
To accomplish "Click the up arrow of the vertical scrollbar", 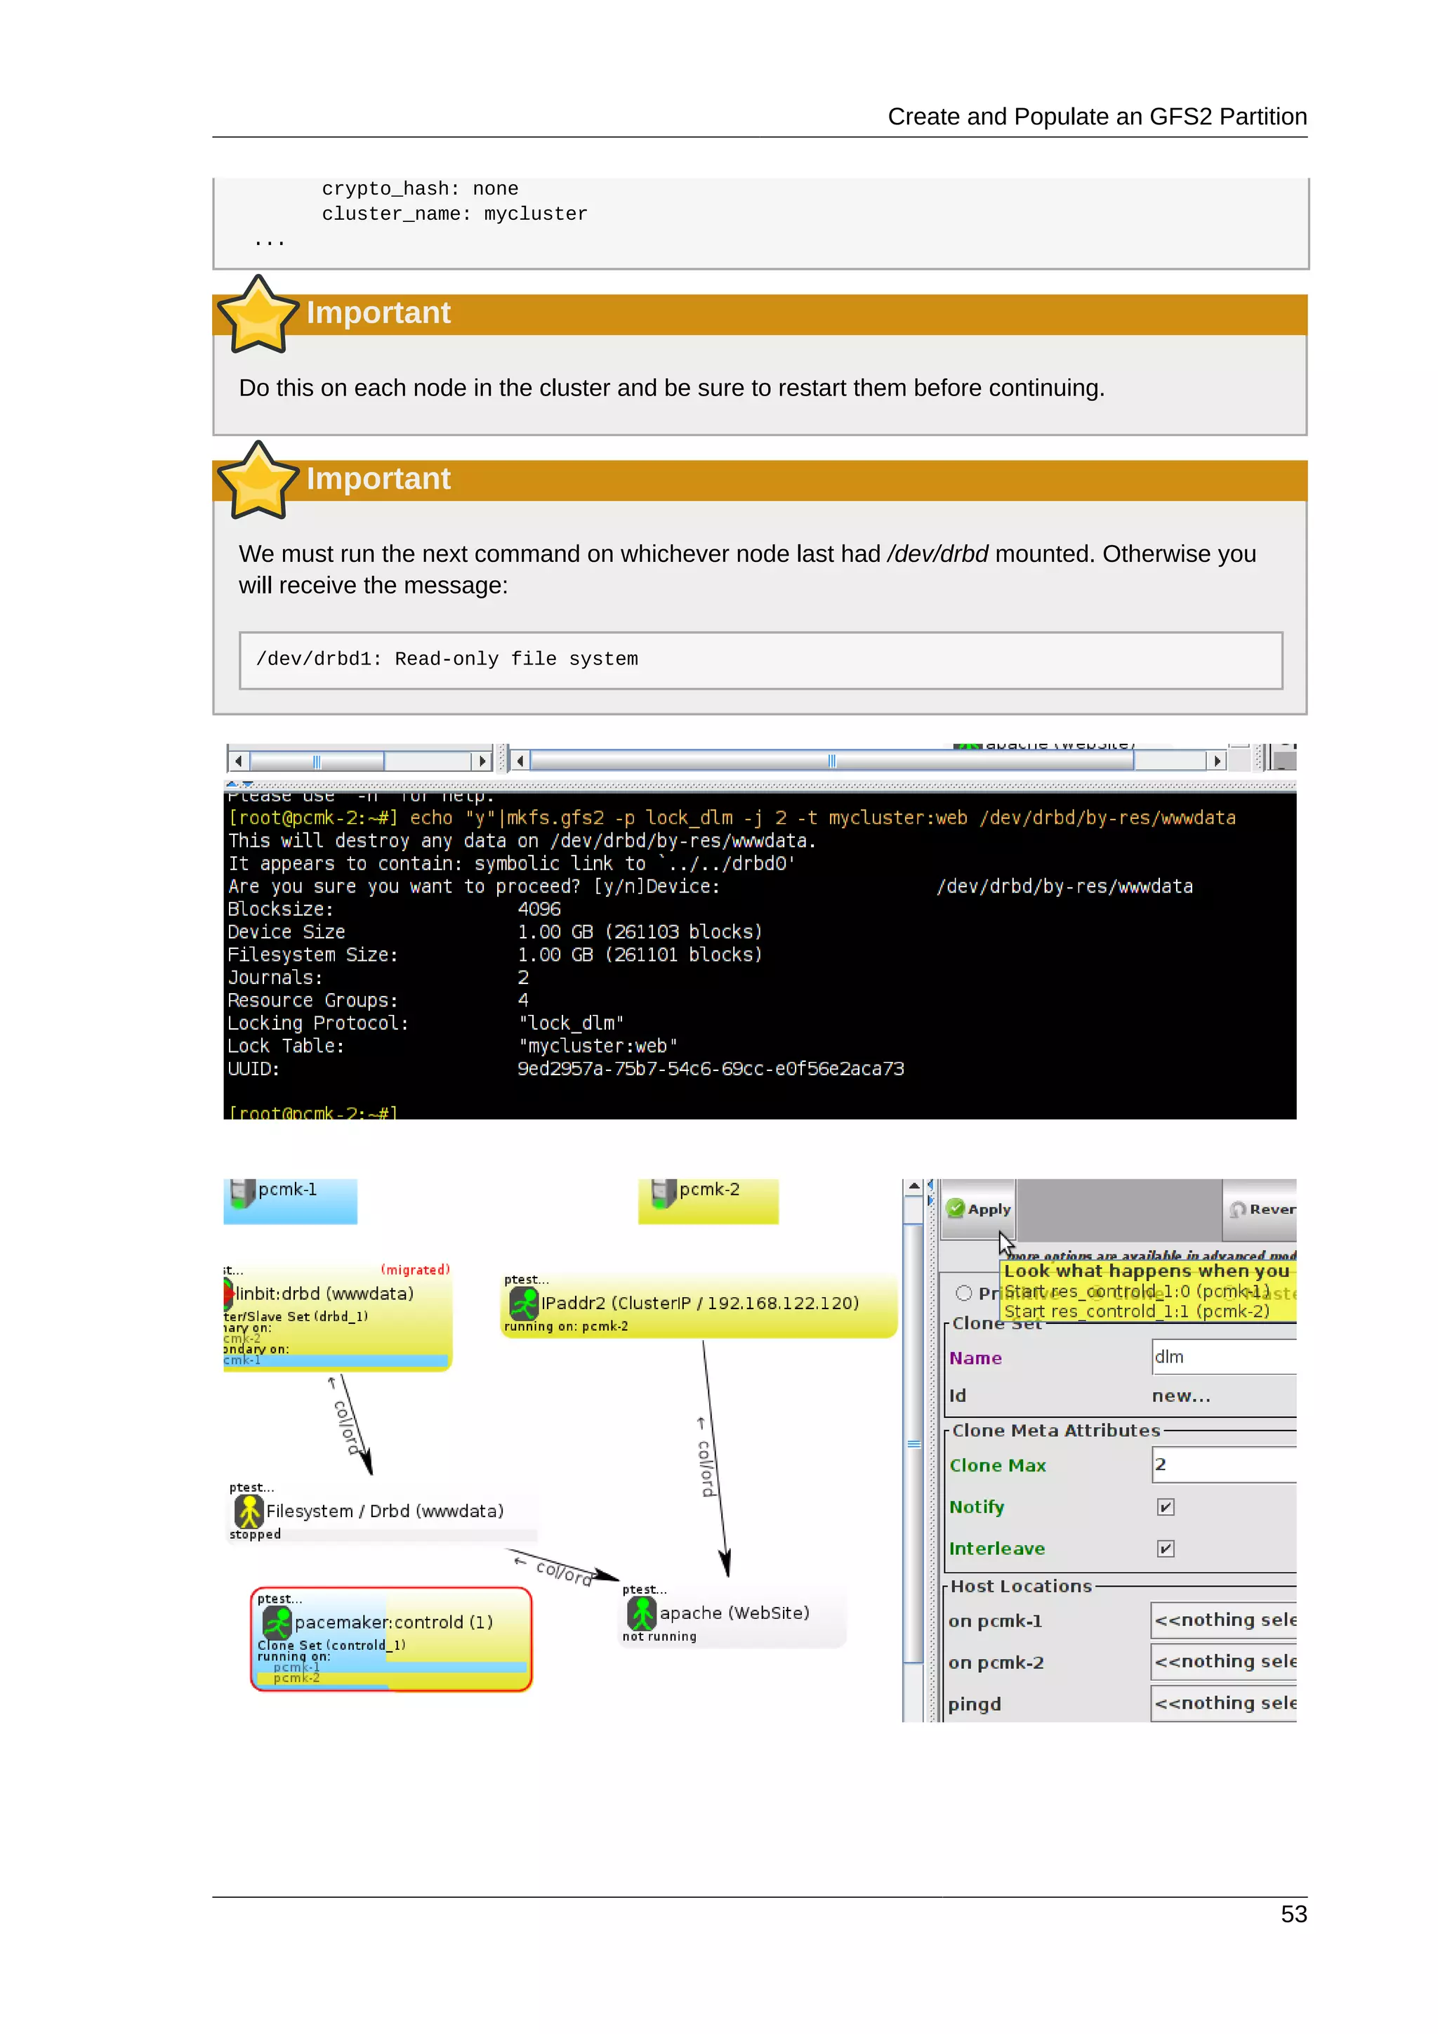I will pos(913,1187).
